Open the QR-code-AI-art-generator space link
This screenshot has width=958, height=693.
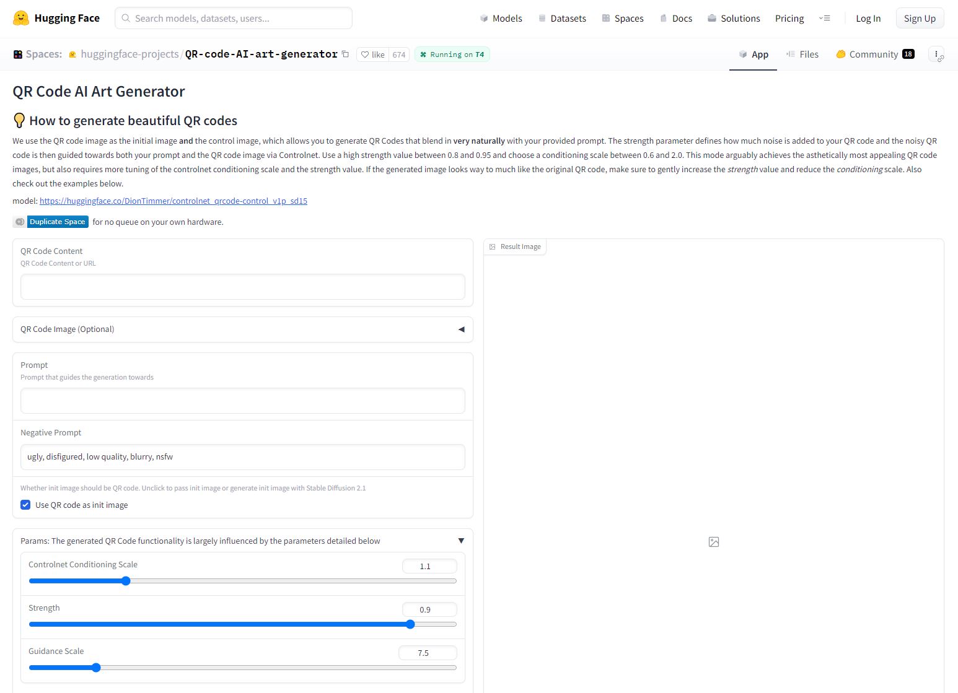[261, 54]
